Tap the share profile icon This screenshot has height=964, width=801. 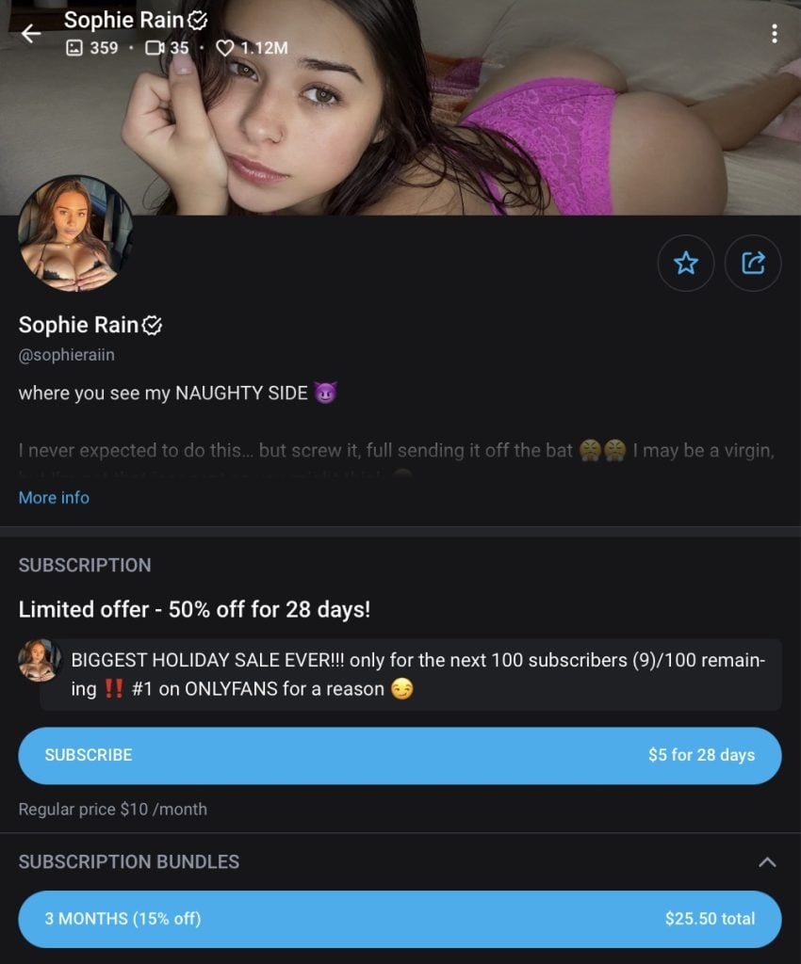tap(753, 263)
